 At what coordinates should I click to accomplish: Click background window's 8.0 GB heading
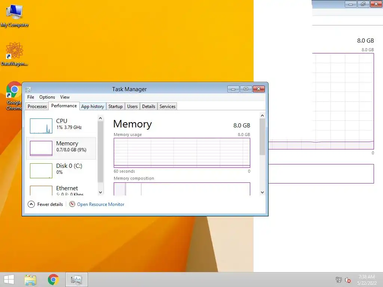[x=365, y=41]
